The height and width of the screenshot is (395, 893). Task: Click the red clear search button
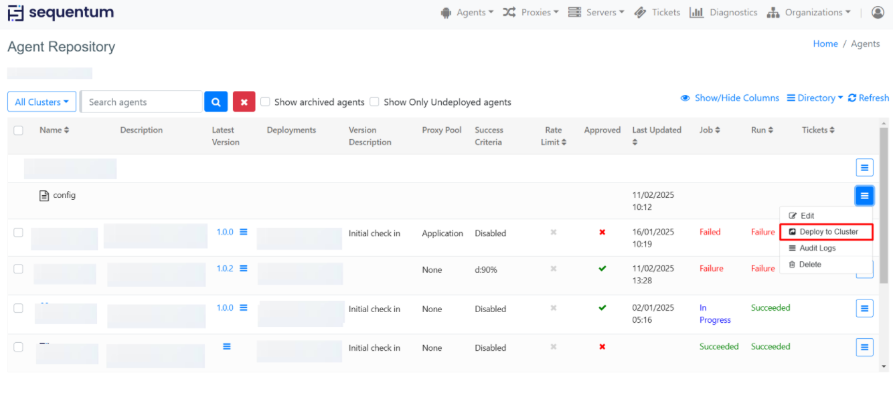[244, 102]
